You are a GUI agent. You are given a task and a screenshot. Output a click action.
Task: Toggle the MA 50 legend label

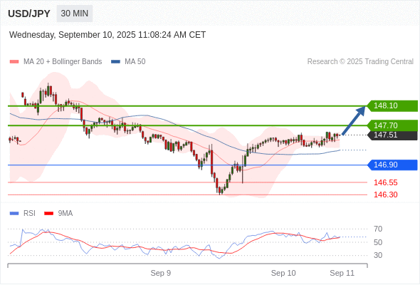[135, 62]
